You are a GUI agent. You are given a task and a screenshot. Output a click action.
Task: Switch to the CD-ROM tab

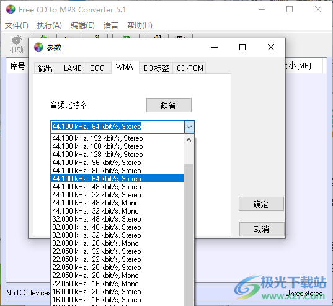coord(190,68)
